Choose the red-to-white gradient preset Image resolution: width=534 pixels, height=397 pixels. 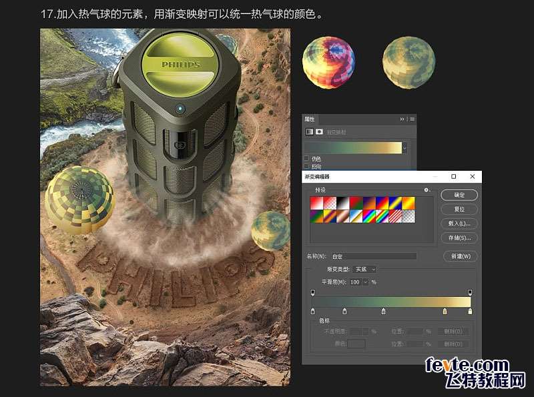click(x=316, y=204)
